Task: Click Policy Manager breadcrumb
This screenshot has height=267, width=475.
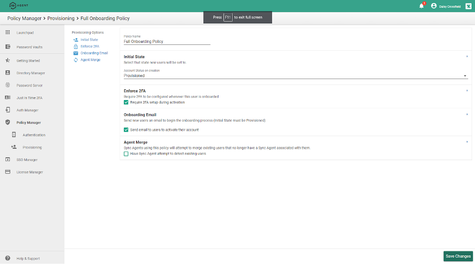Action: coord(24,18)
